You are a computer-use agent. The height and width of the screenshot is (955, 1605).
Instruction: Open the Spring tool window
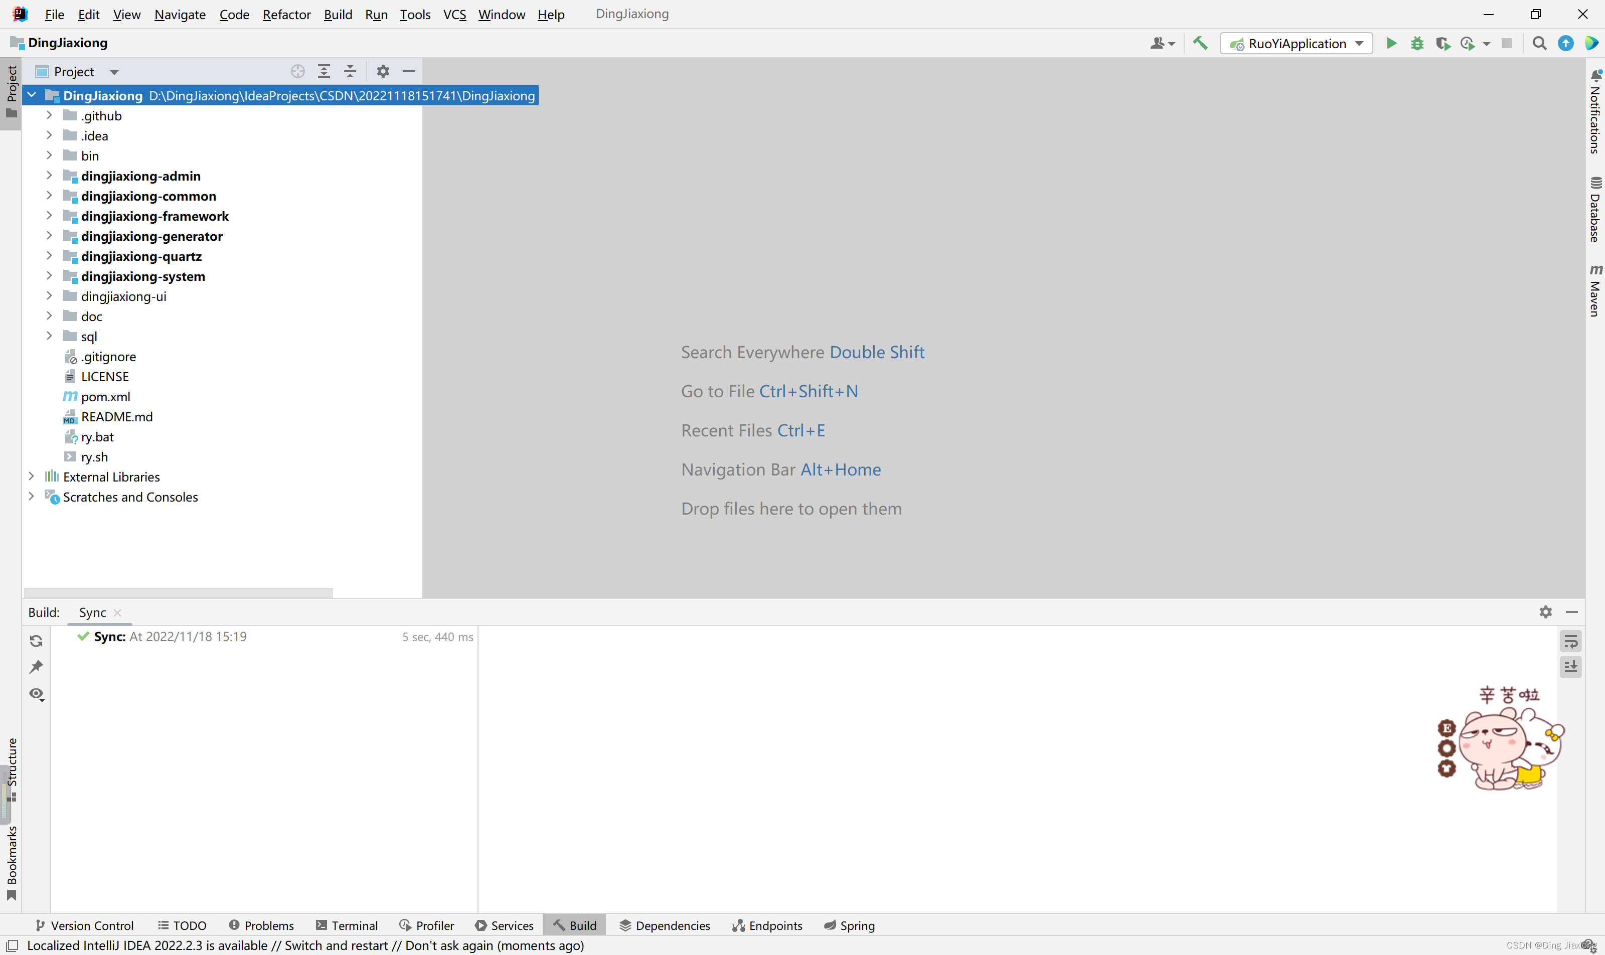pyautogui.click(x=850, y=925)
